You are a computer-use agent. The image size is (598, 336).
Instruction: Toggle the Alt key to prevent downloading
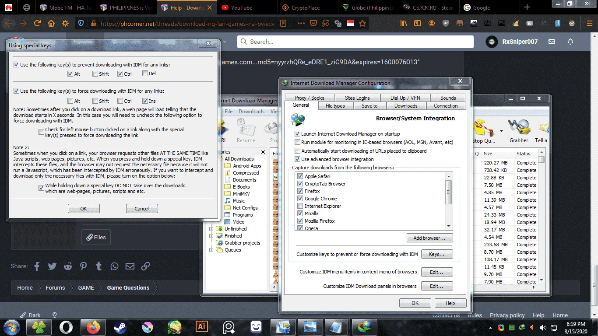(70, 74)
